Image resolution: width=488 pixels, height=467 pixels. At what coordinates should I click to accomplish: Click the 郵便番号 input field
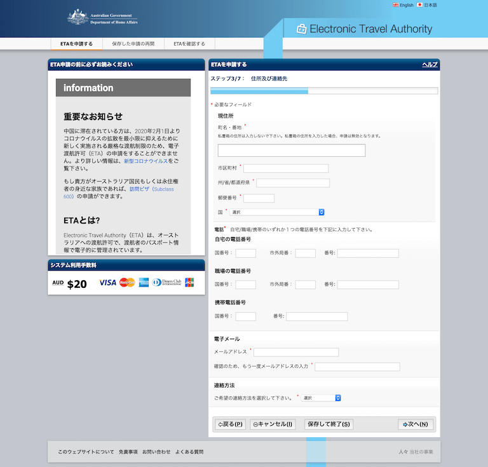coord(259,198)
